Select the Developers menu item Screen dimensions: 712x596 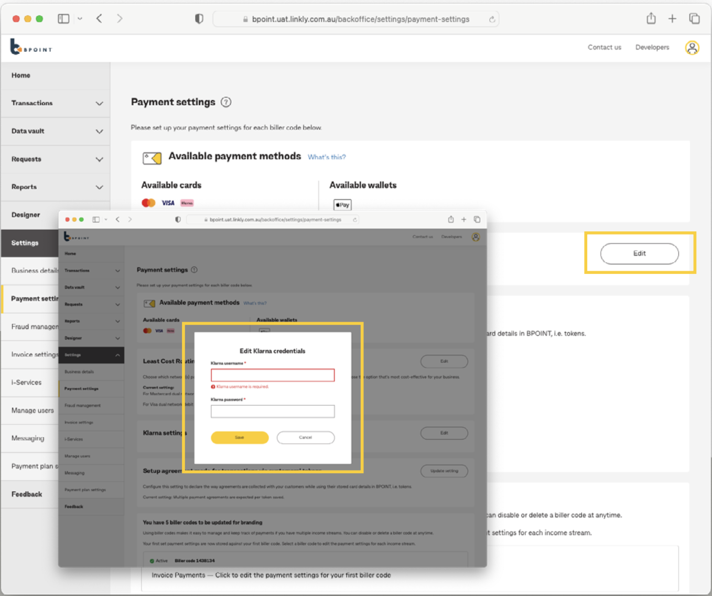[652, 47]
